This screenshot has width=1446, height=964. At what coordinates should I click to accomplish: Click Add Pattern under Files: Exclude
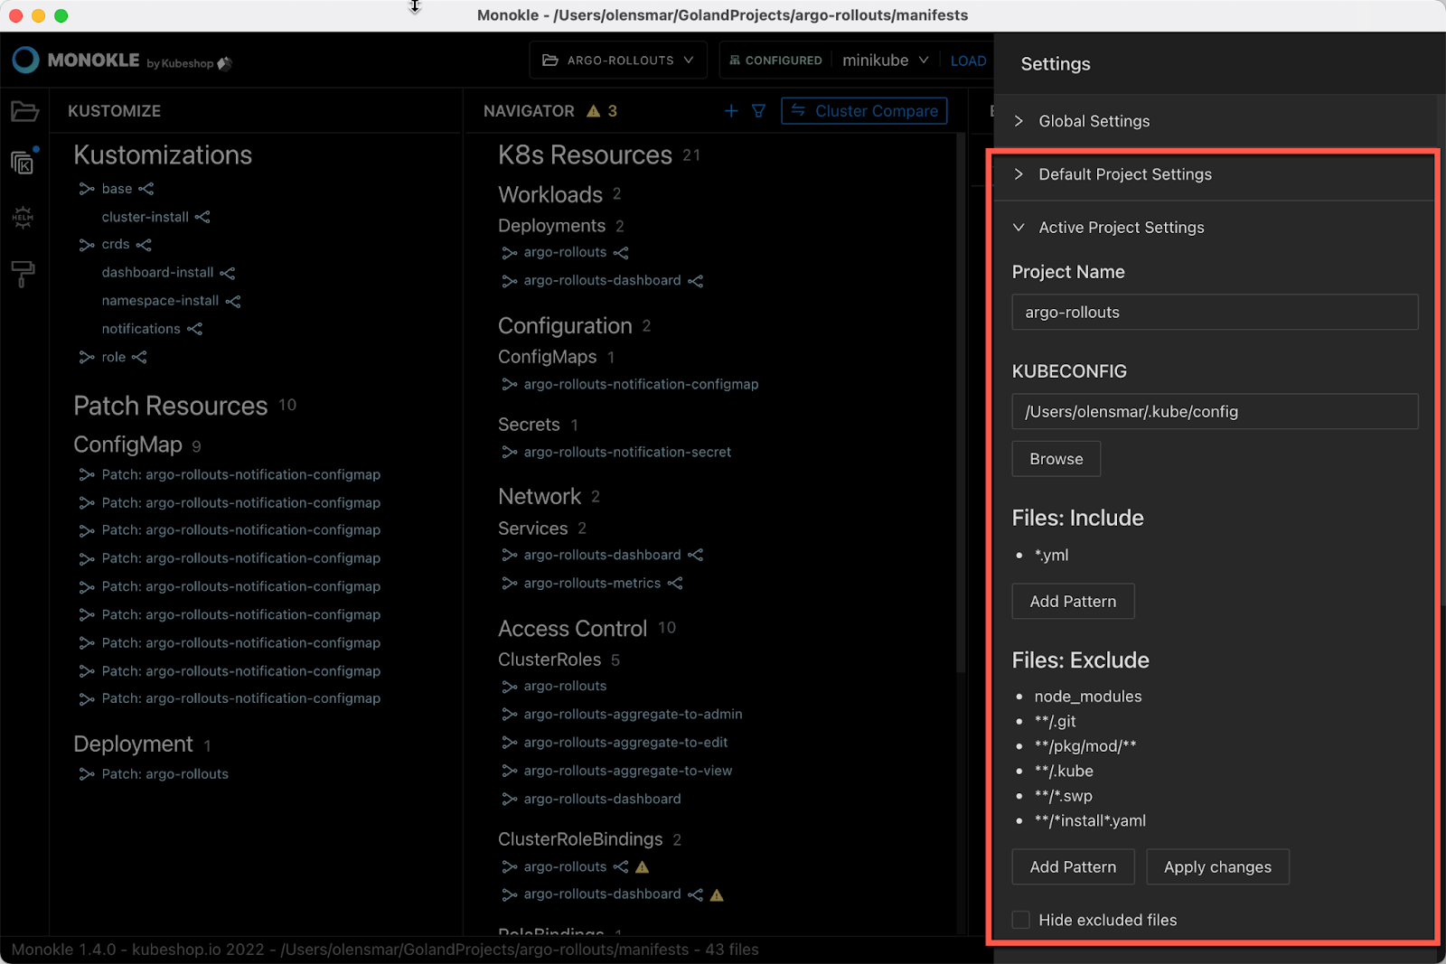pyautogui.click(x=1073, y=867)
